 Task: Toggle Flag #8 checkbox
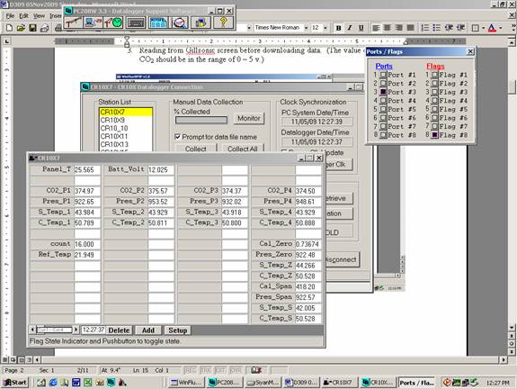[435, 135]
